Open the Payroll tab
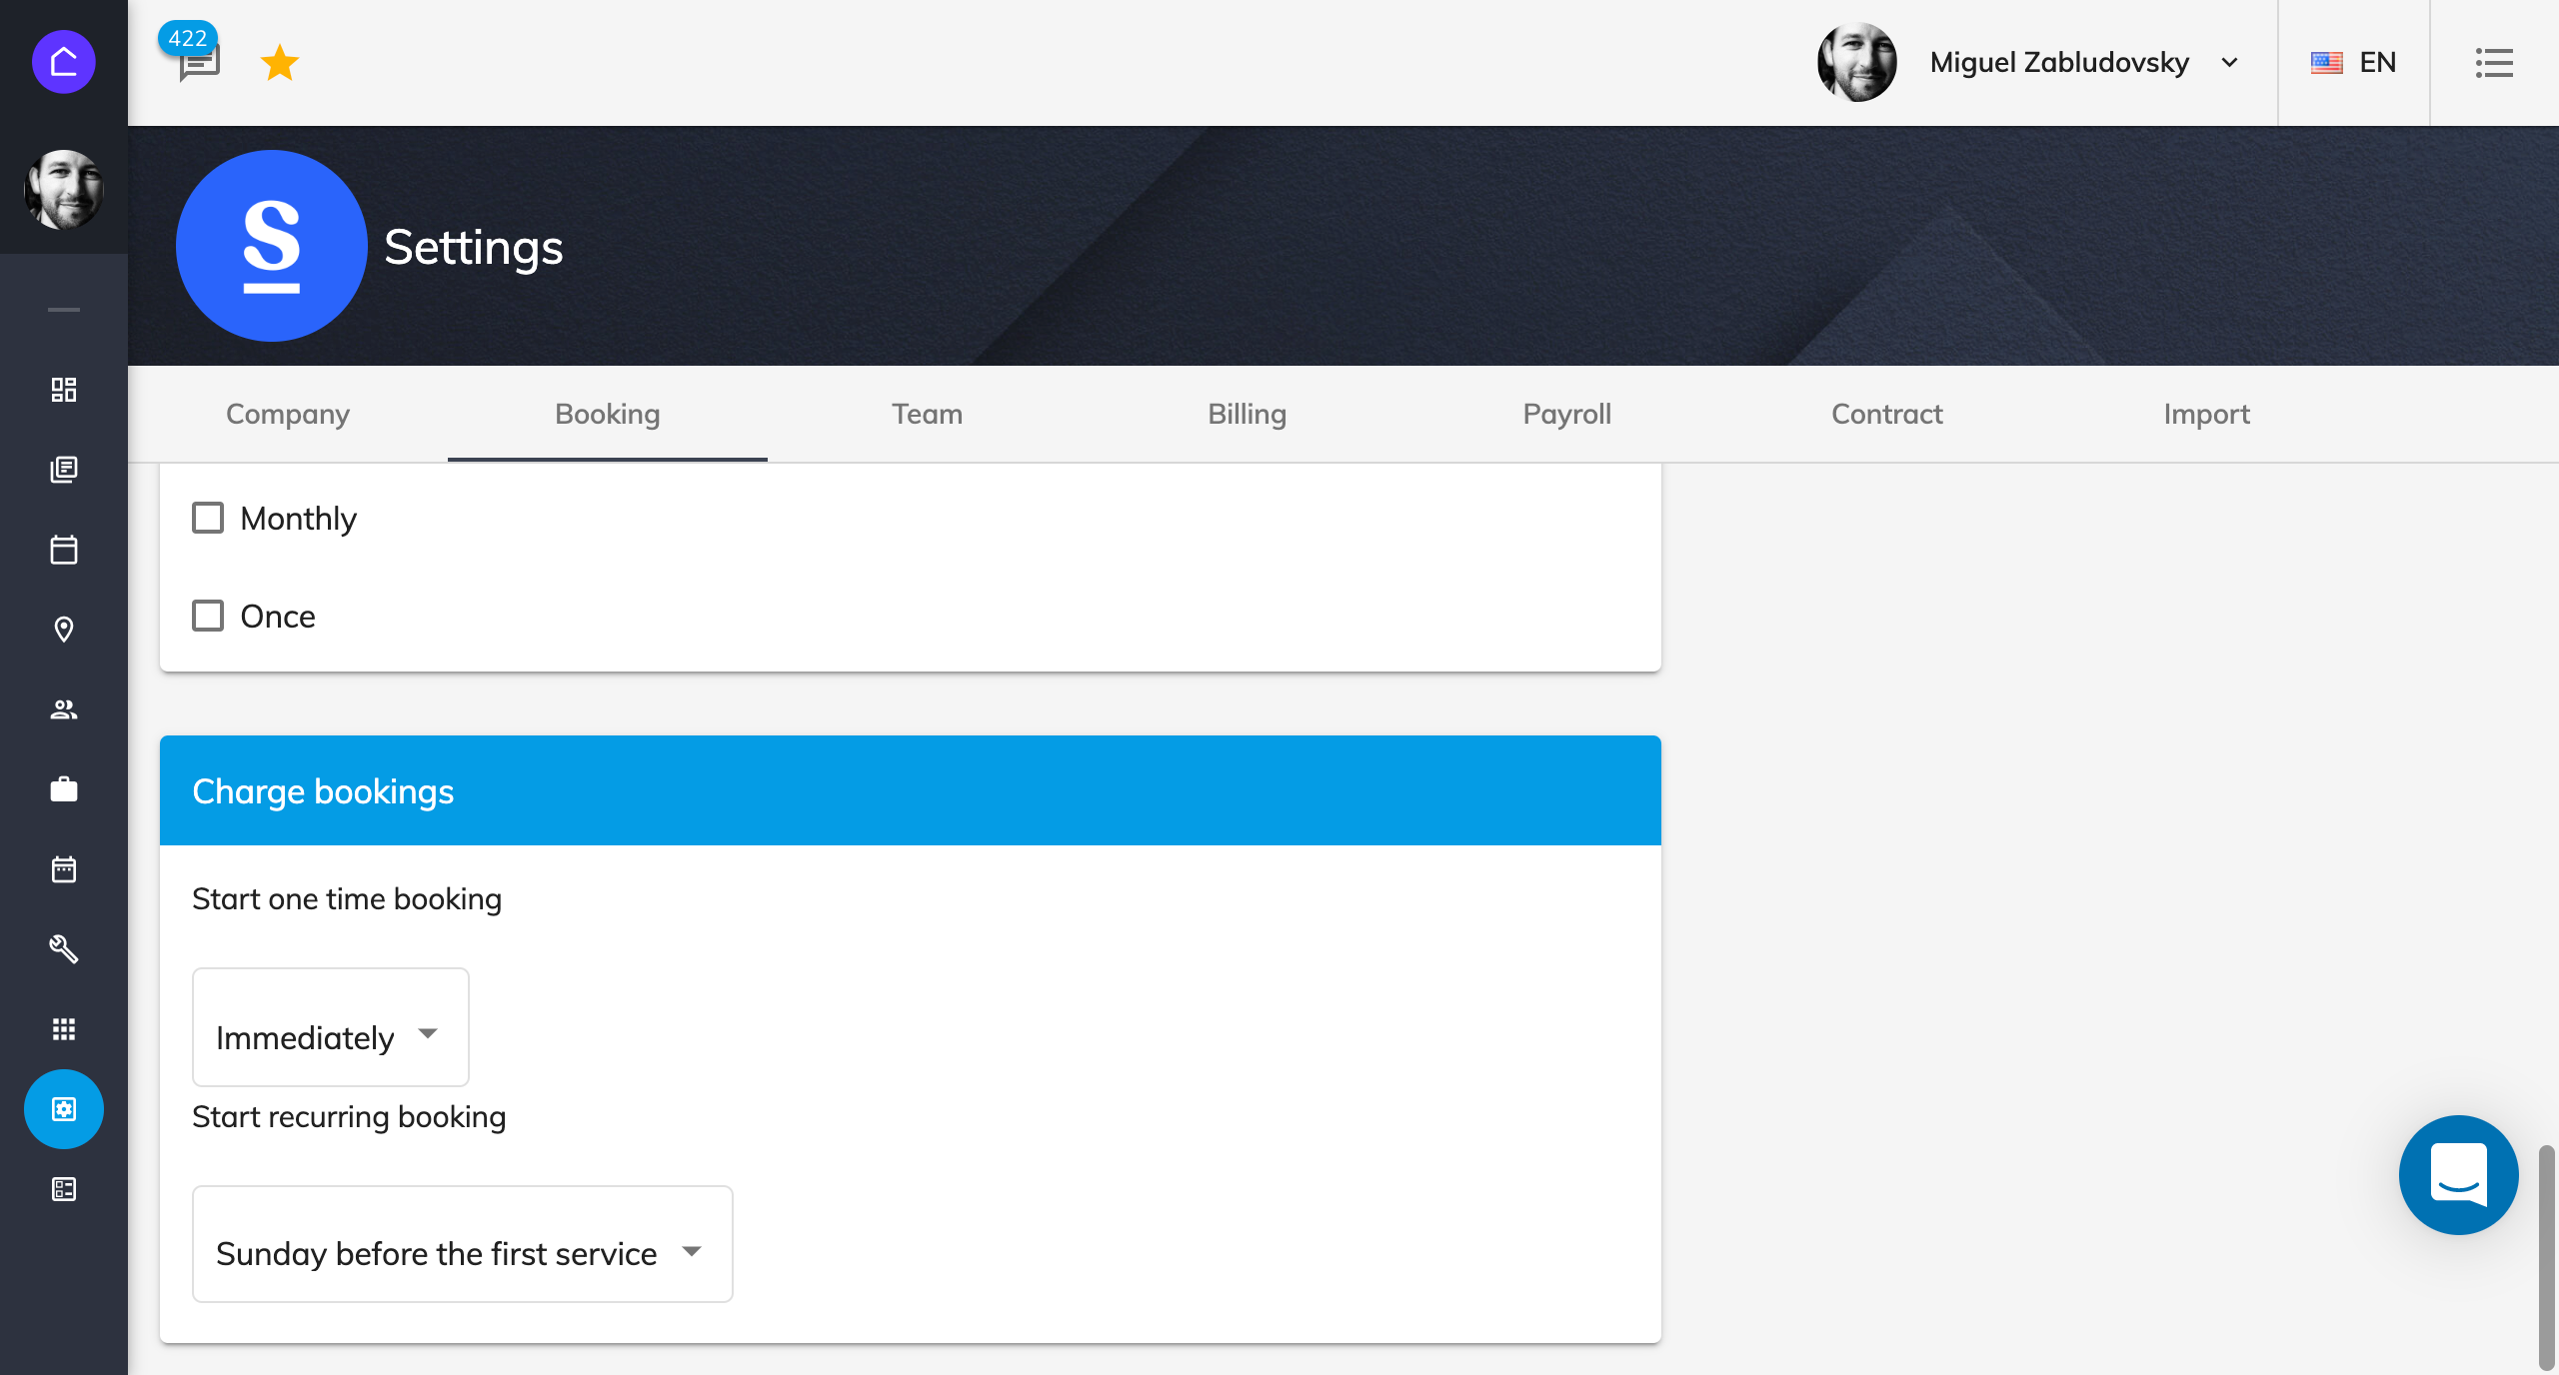The image size is (2559, 1375). 1567,414
